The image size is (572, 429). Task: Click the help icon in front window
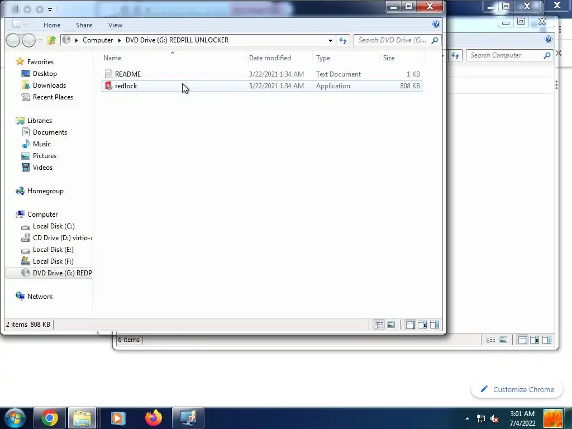tap(436, 25)
